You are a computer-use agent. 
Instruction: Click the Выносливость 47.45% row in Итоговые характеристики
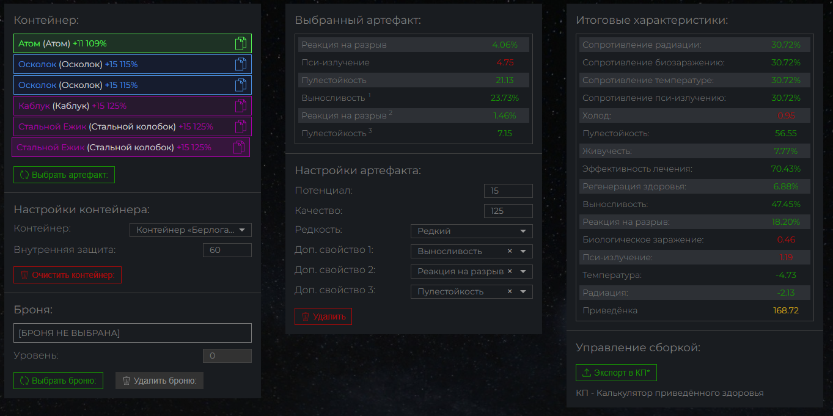click(x=695, y=204)
